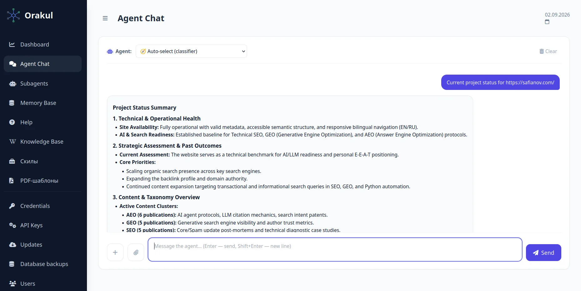Click the calendar icon under the date
The height and width of the screenshot is (291, 581).
pos(547,22)
